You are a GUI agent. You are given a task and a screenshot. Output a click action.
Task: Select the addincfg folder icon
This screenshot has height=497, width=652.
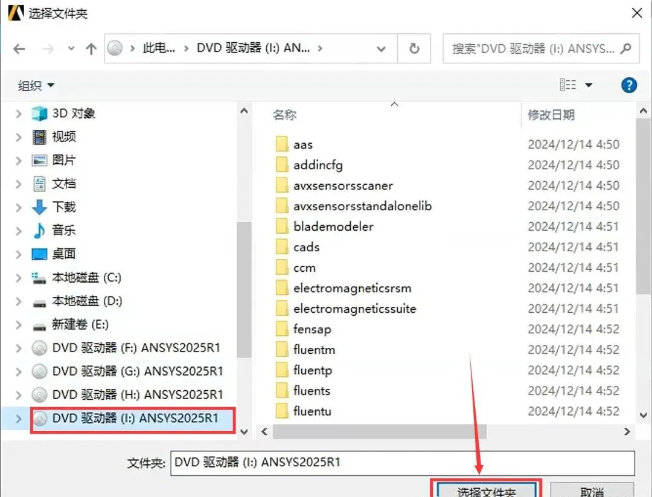[x=282, y=165]
